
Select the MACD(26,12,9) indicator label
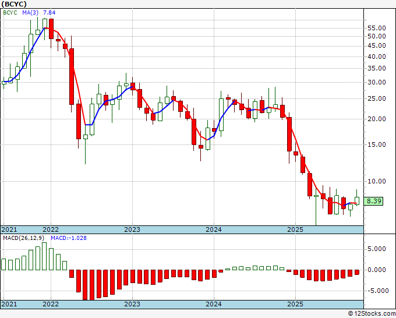tap(23, 238)
